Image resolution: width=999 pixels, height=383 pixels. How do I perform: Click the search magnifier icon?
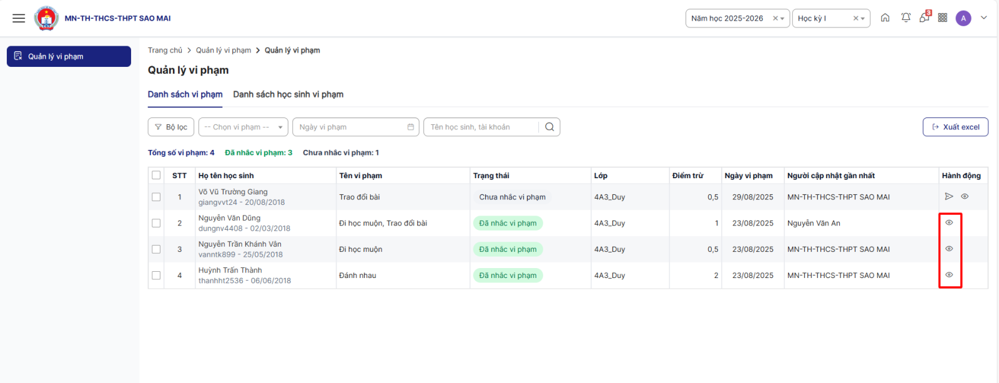pos(549,127)
